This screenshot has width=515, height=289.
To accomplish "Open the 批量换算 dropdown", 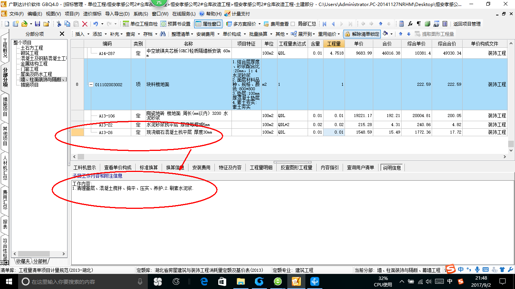I will pyautogui.click(x=261, y=34).
